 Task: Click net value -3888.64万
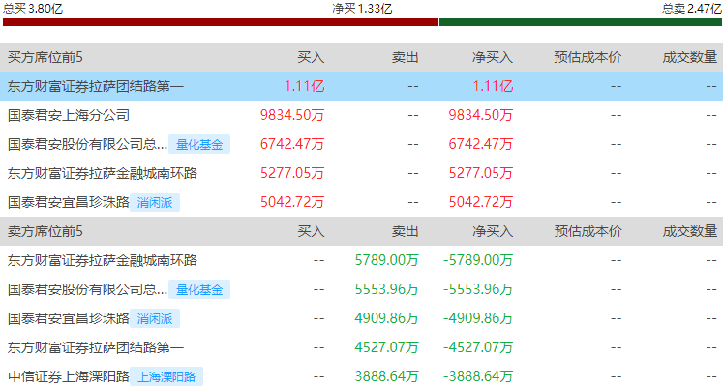(478, 376)
